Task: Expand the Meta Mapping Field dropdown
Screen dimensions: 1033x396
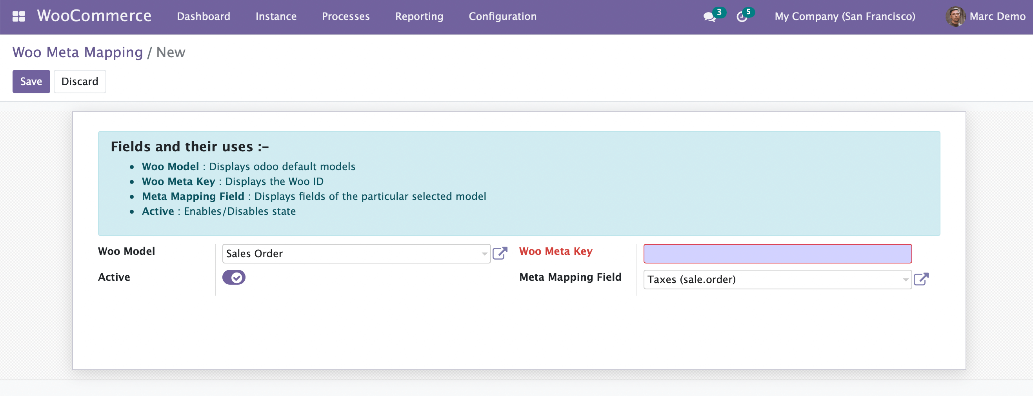Action: pos(905,280)
